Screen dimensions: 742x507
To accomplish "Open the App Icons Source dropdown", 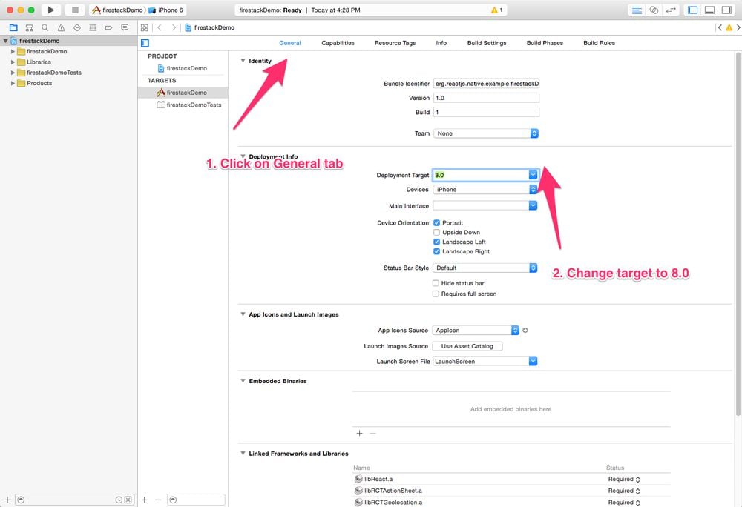I will click(476, 331).
